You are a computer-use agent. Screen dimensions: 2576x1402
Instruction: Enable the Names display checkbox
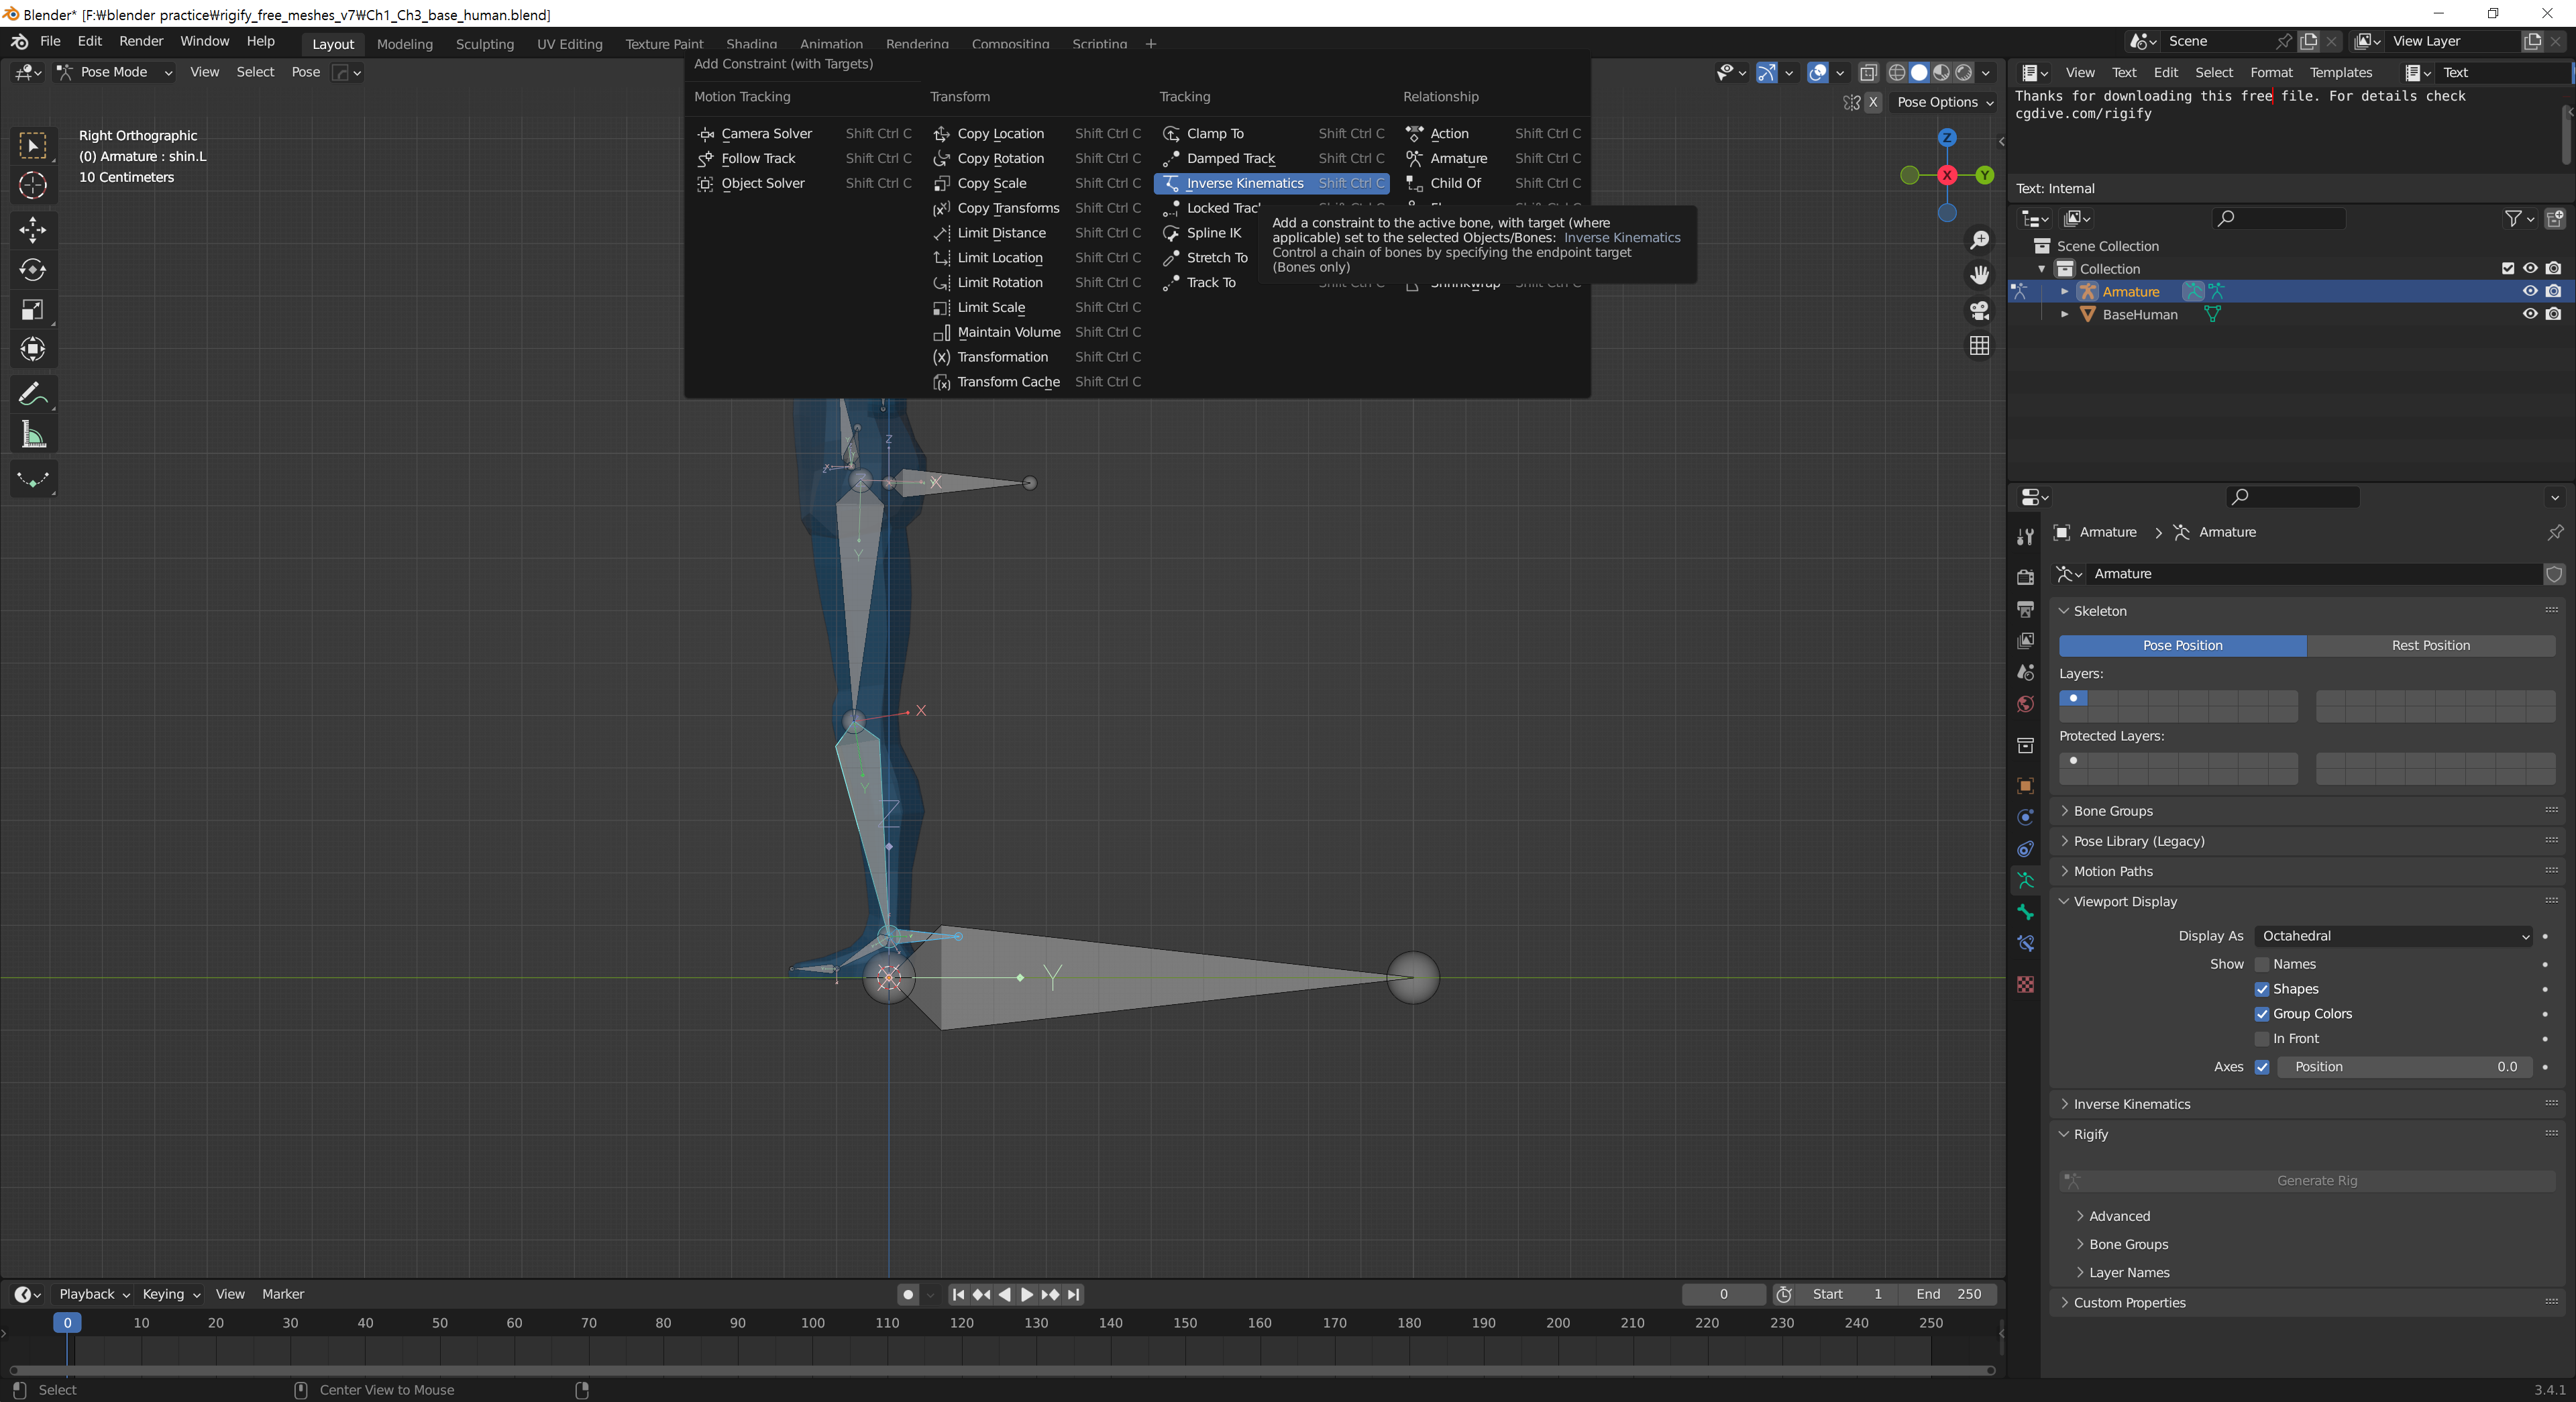[x=2262, y=964]
